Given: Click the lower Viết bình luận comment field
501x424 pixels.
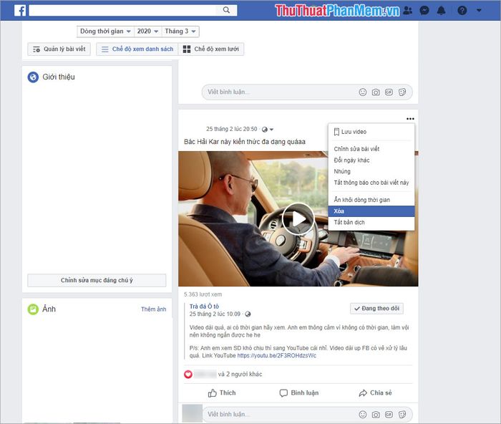Looking at the screenshot, I should (x=281, y=415).
